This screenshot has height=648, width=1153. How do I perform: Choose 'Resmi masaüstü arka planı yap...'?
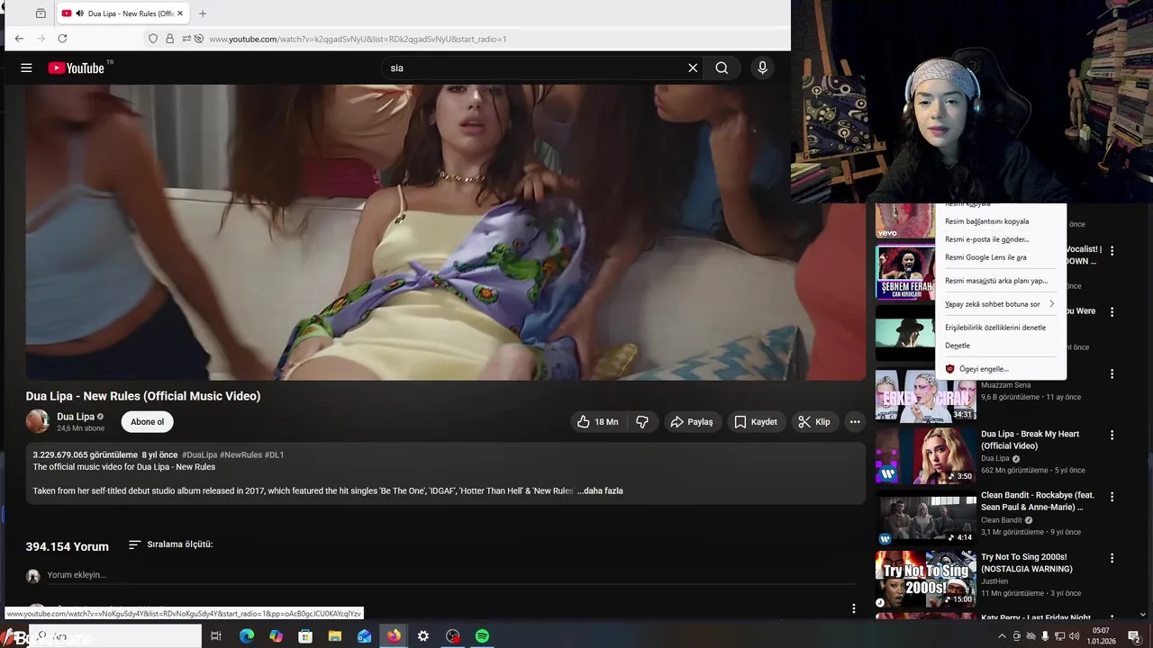point(1000,281)
